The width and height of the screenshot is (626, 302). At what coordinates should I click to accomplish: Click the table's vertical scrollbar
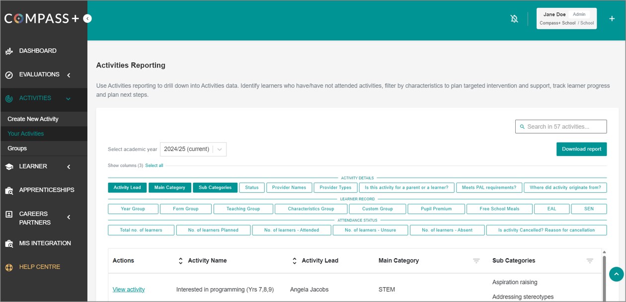[x=604, y=278]
